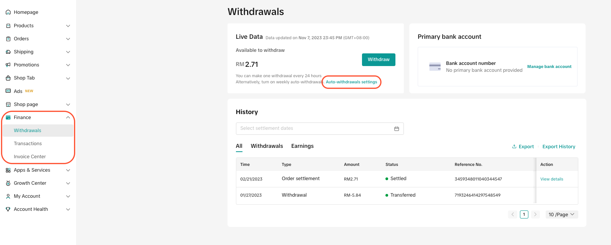Click the Ads icon in sidebar

pyautogui.click(x=8, y=91)
